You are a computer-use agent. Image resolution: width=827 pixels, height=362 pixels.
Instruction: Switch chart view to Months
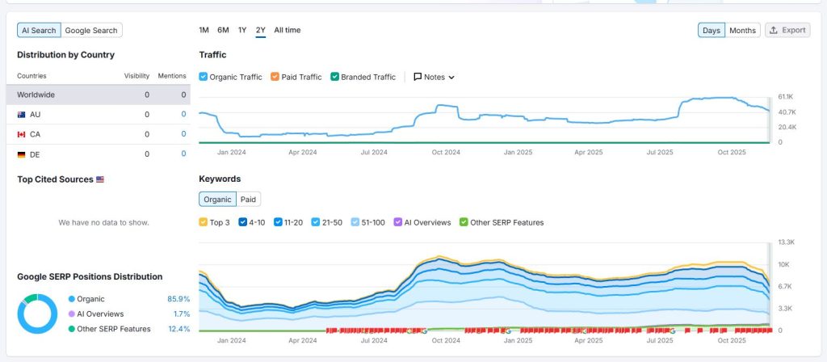[742, 31]
